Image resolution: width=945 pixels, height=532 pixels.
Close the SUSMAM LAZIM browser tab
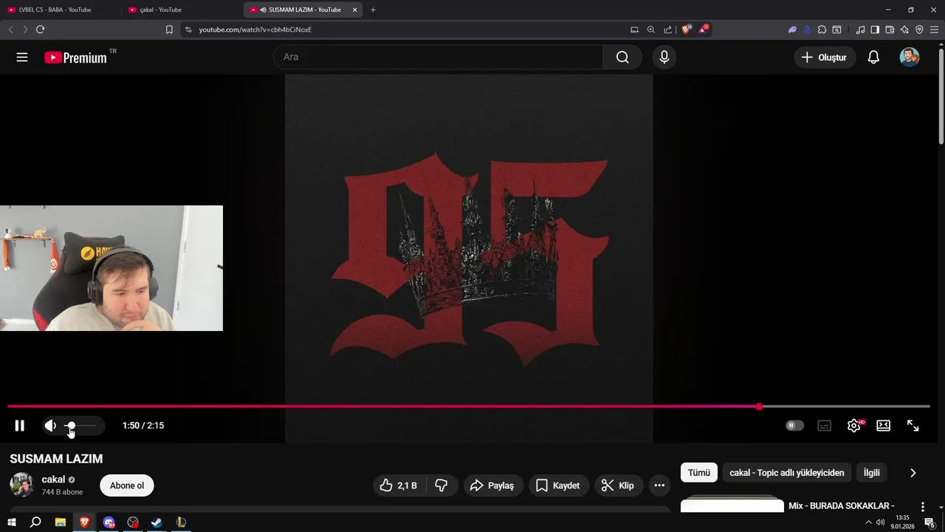[354, 10]
